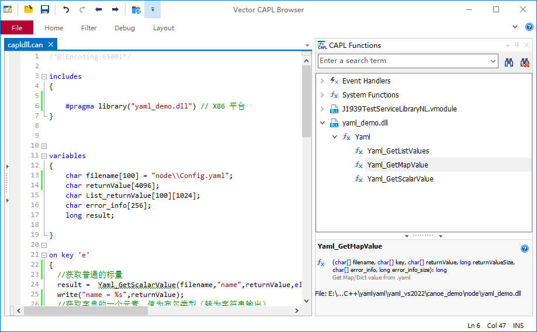Viewport: 537px width, 332px height.
Task: Click the yaml_demo.dll DLL file icon
Action: pos(334,123)
